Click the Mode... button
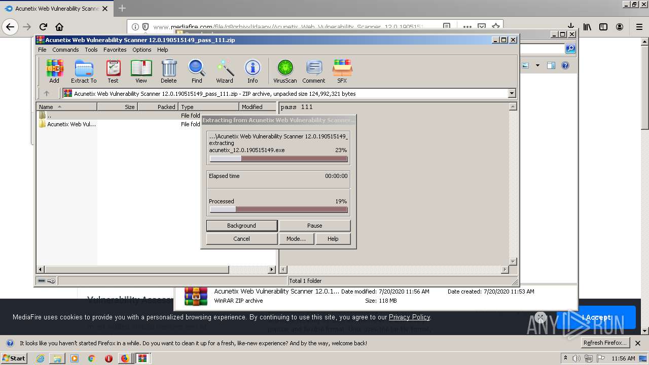649x365 pixels. coord(296,239)
